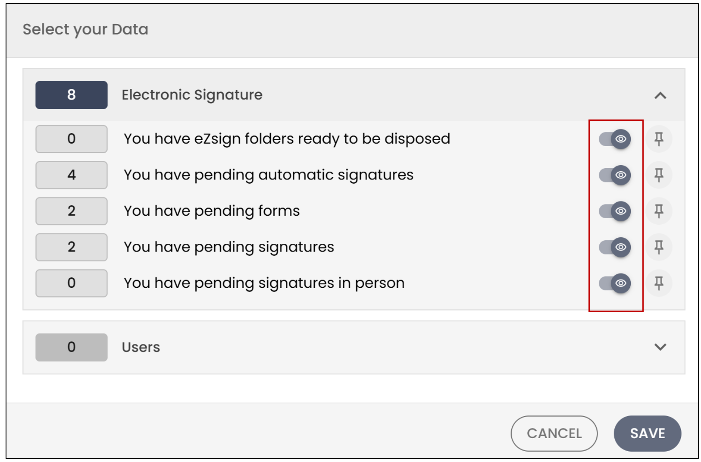Toggle visibility of eZsign folders ready to be disposed

615,139
